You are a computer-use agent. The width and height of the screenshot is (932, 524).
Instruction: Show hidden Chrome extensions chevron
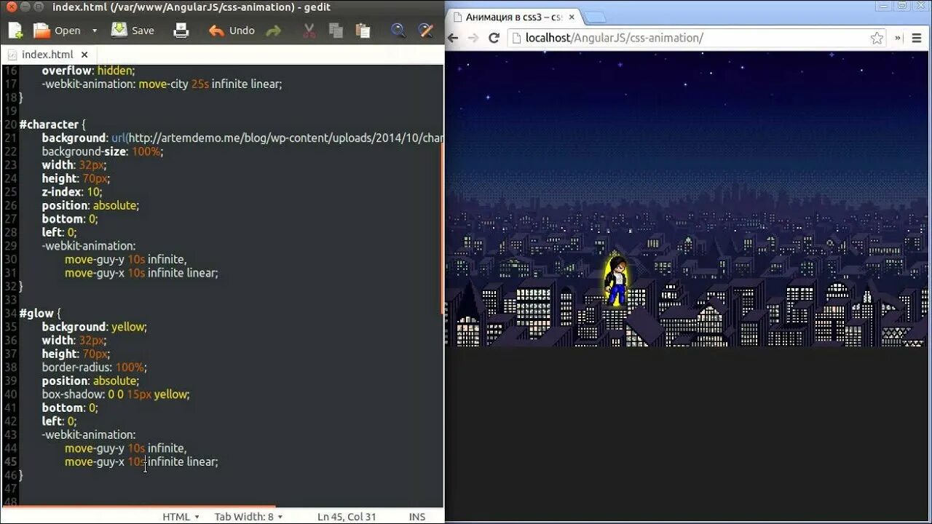click(x=898, y=38)
